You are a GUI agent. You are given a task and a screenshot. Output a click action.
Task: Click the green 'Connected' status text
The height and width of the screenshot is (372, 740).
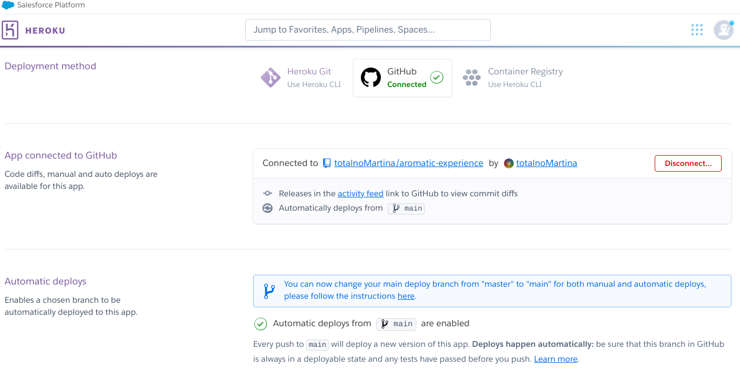point(407,84)
